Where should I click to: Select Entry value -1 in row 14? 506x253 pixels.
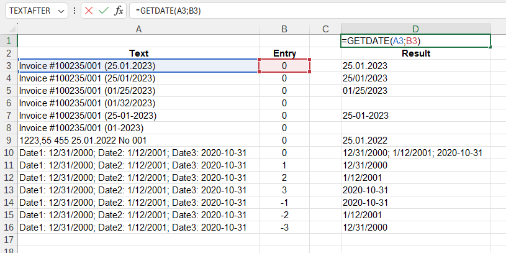point(284,203)
